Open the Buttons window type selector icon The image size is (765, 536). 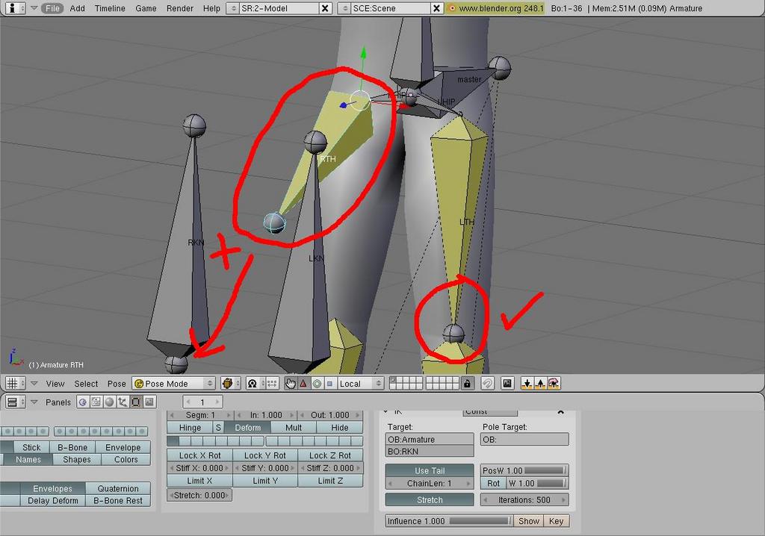[15, 402]
